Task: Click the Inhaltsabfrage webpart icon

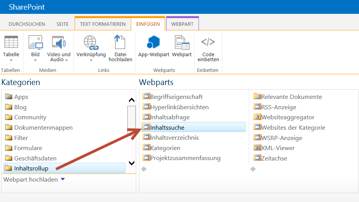Action: coord(146,117)
